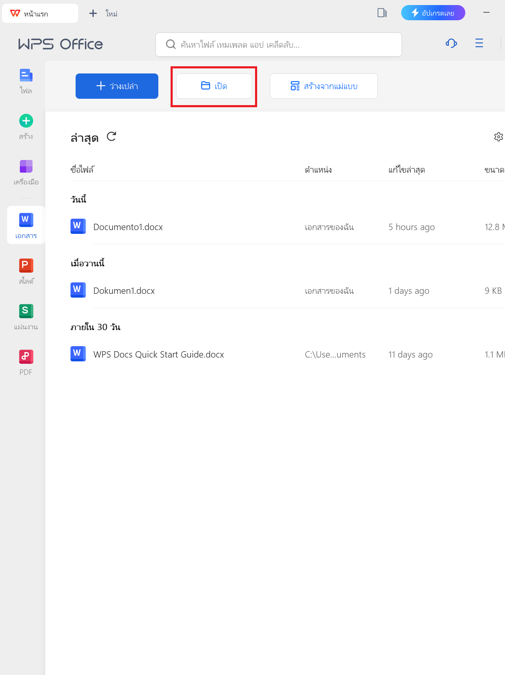
Task: Click the อัปเกรดเลย (Upgrade now) button
Action: (x=433, y=13)
